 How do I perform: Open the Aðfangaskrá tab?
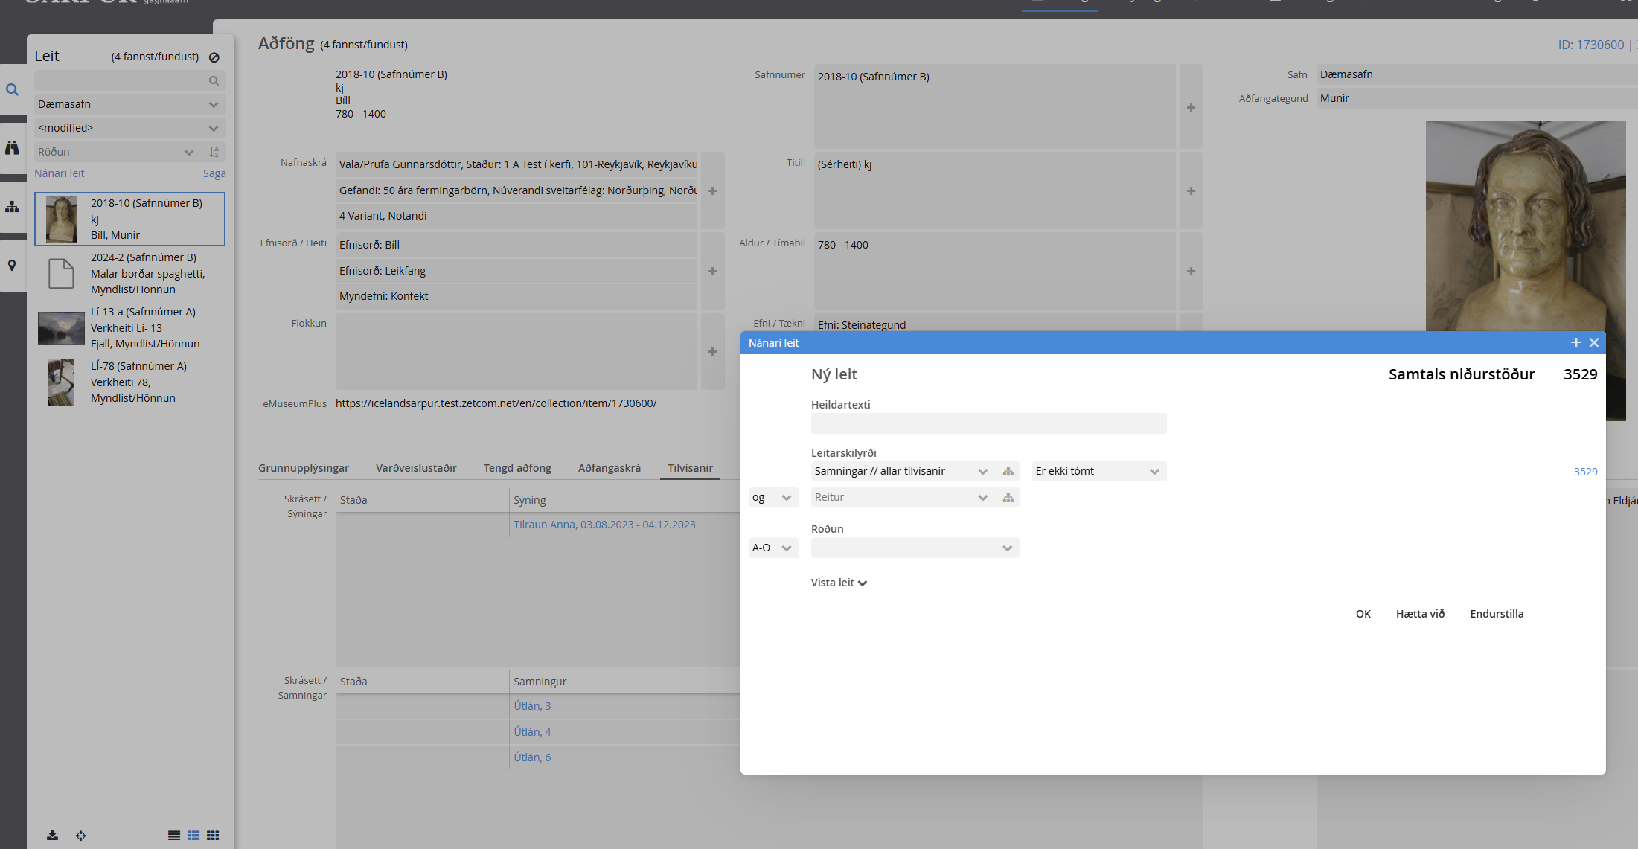(x=609, y=468)
